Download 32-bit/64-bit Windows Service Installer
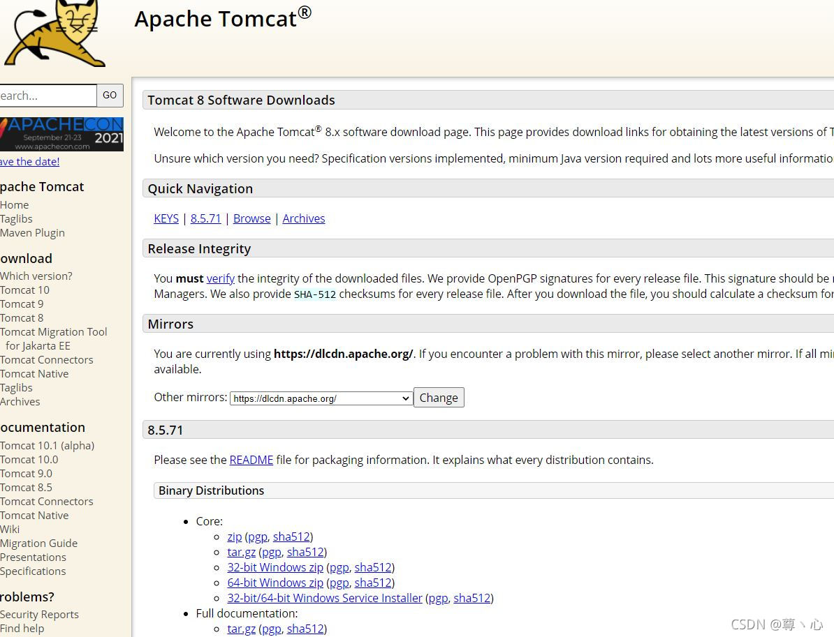The height and width of the screenshot is (637, 834). (325, 598)
